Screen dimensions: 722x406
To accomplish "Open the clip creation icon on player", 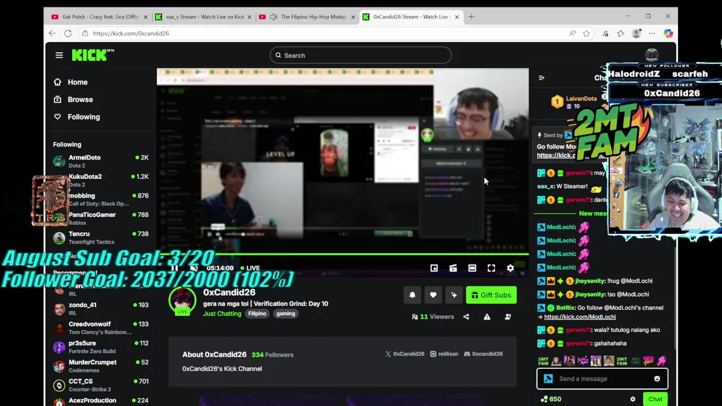I will (453, 268).
